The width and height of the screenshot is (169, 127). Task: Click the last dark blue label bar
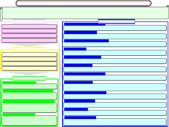coord(80,117)
